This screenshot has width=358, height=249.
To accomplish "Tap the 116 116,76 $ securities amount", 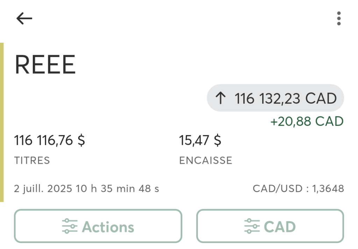I will click(50, 140).
